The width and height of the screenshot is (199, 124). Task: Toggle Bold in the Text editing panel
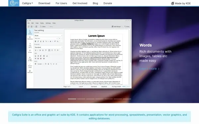point(35,41)
